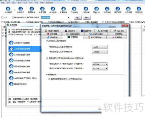Image resolution: width=145 pixels, height=118 pixels.
Task: Open the 日志 menu
Action: (14, 3)
